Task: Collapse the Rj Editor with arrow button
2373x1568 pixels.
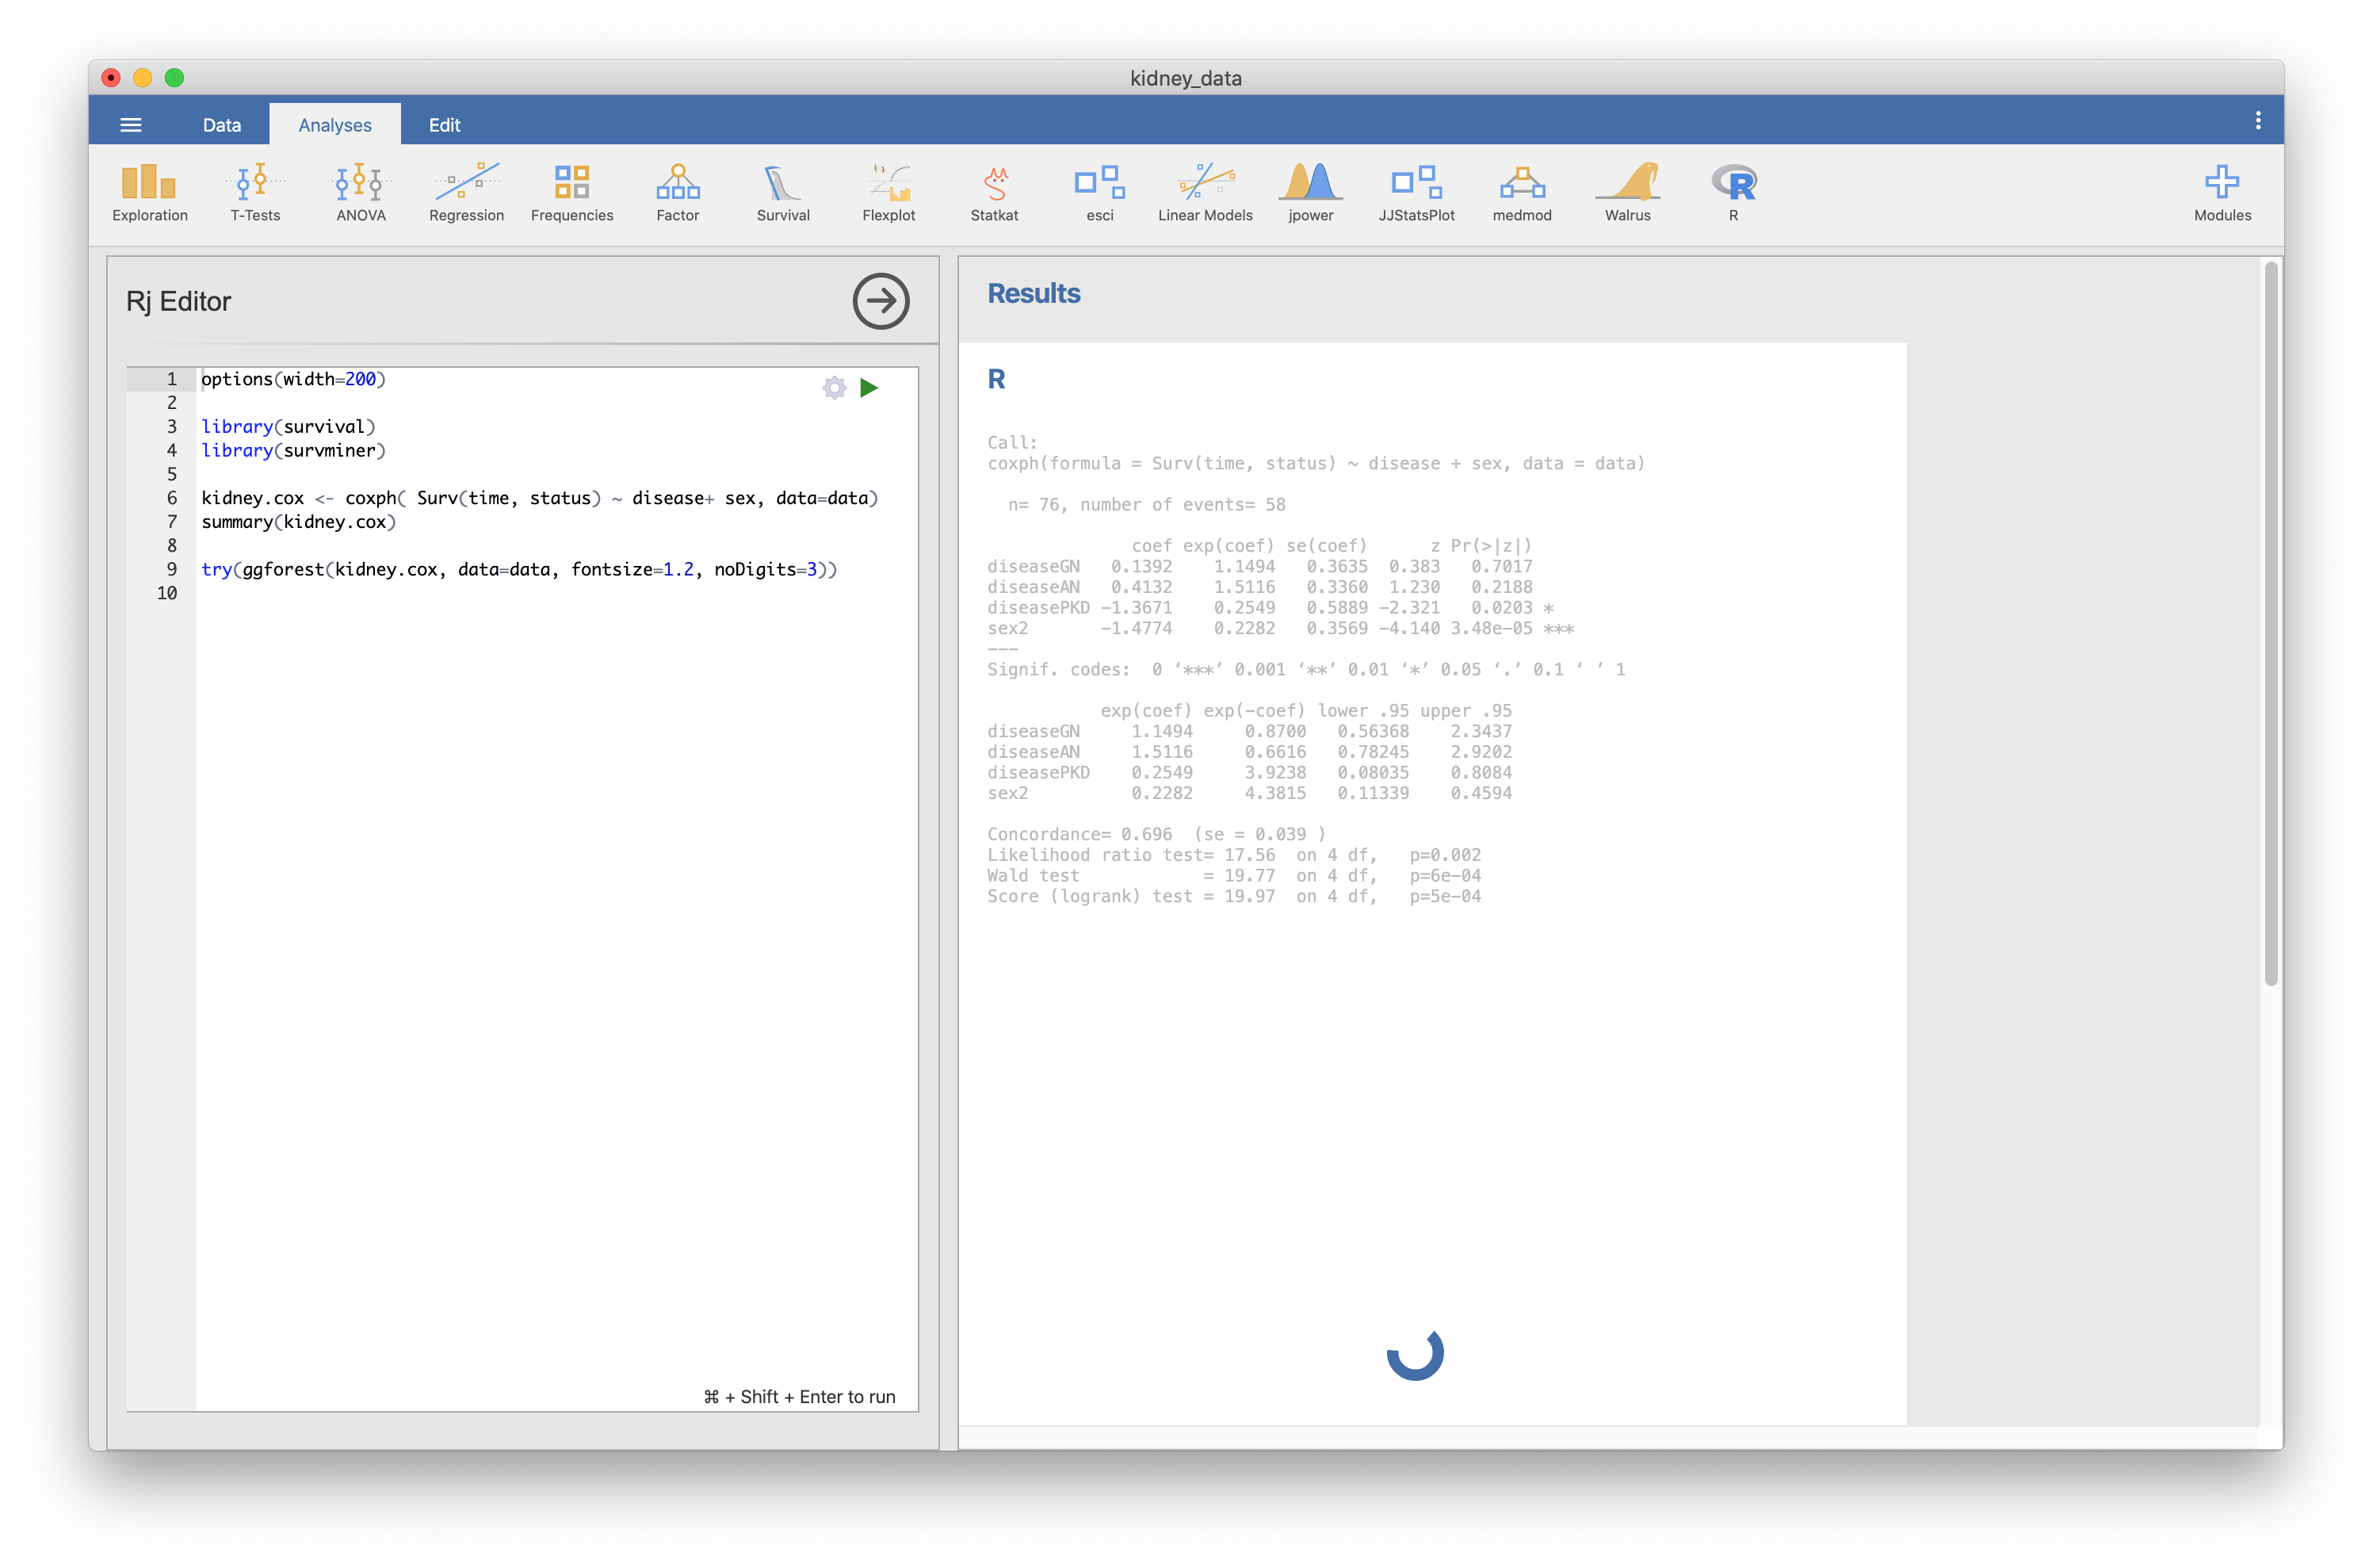Action: (x=881, y=301)
